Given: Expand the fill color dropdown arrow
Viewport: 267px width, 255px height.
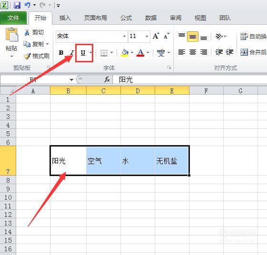Looking at the screenshot, I should (132, 53).
